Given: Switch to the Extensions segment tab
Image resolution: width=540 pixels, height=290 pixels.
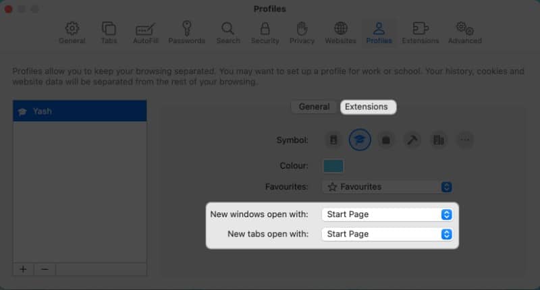Looking at the screenshot, I should pos(368,107).
